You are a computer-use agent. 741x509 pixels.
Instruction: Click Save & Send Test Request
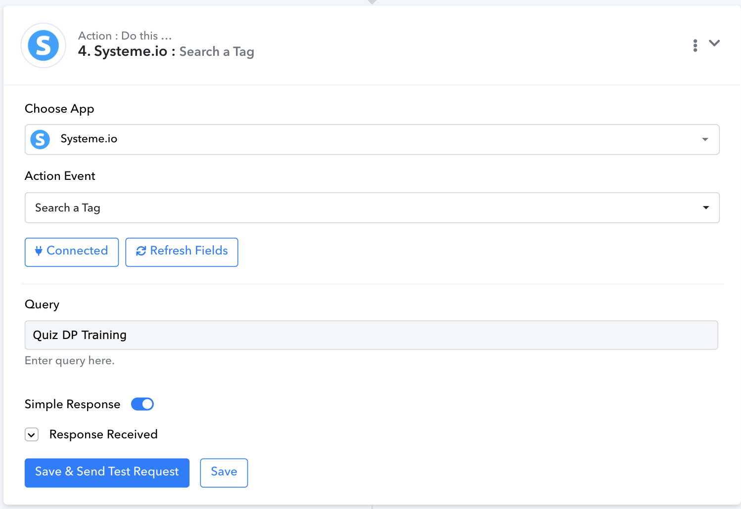click(x=107, y=472)
